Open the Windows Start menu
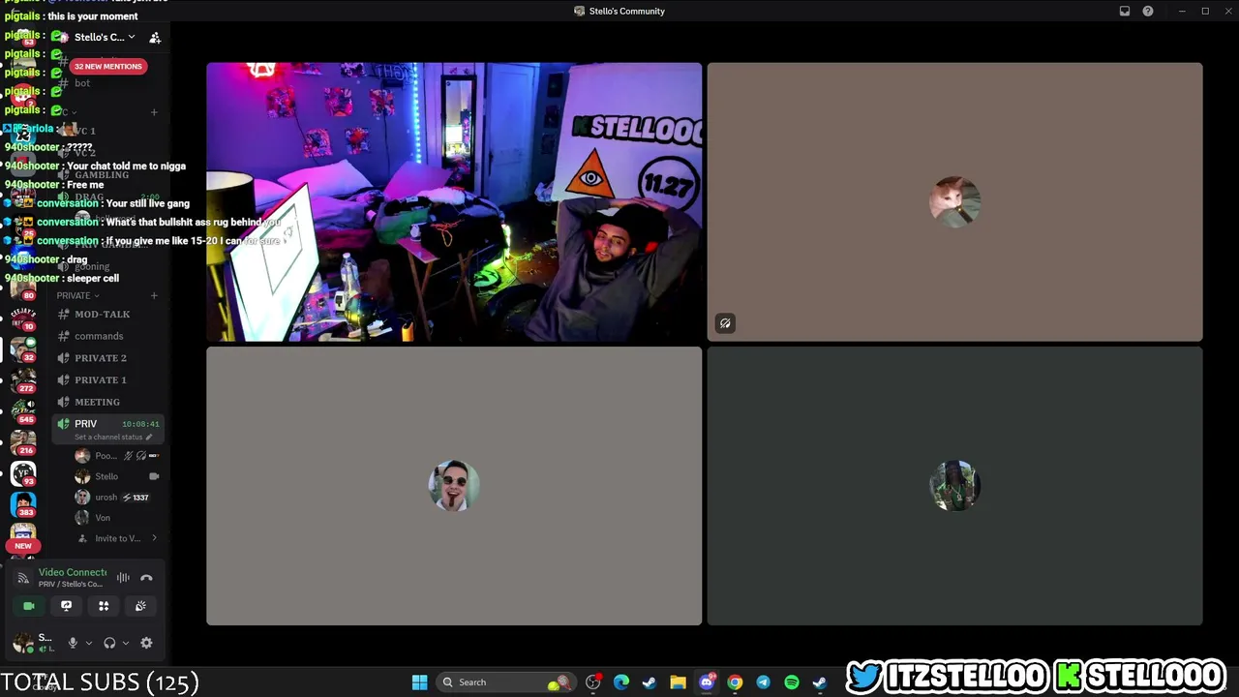Image resolution: width=1239 pixels, height=697 pixels. point(419,682)
